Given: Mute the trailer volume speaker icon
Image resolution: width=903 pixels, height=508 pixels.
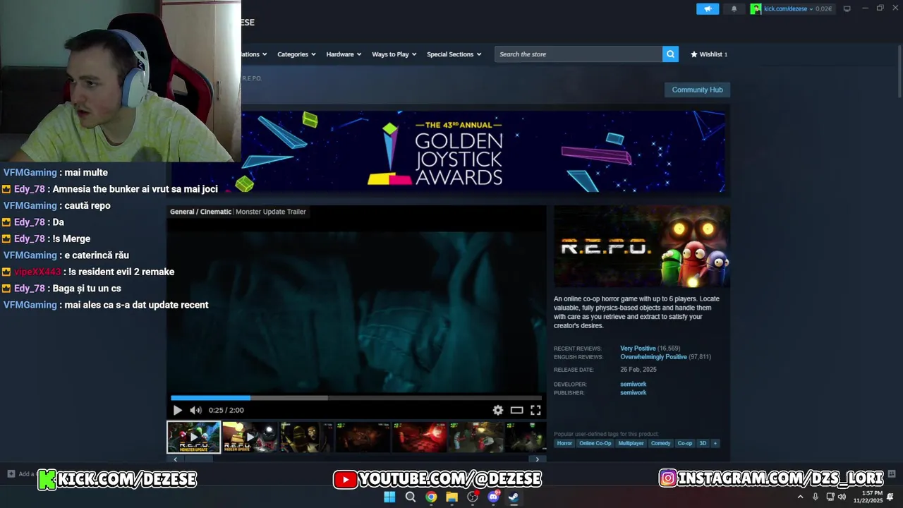Looking at the screenshot, I should click(x=195, y=410).
